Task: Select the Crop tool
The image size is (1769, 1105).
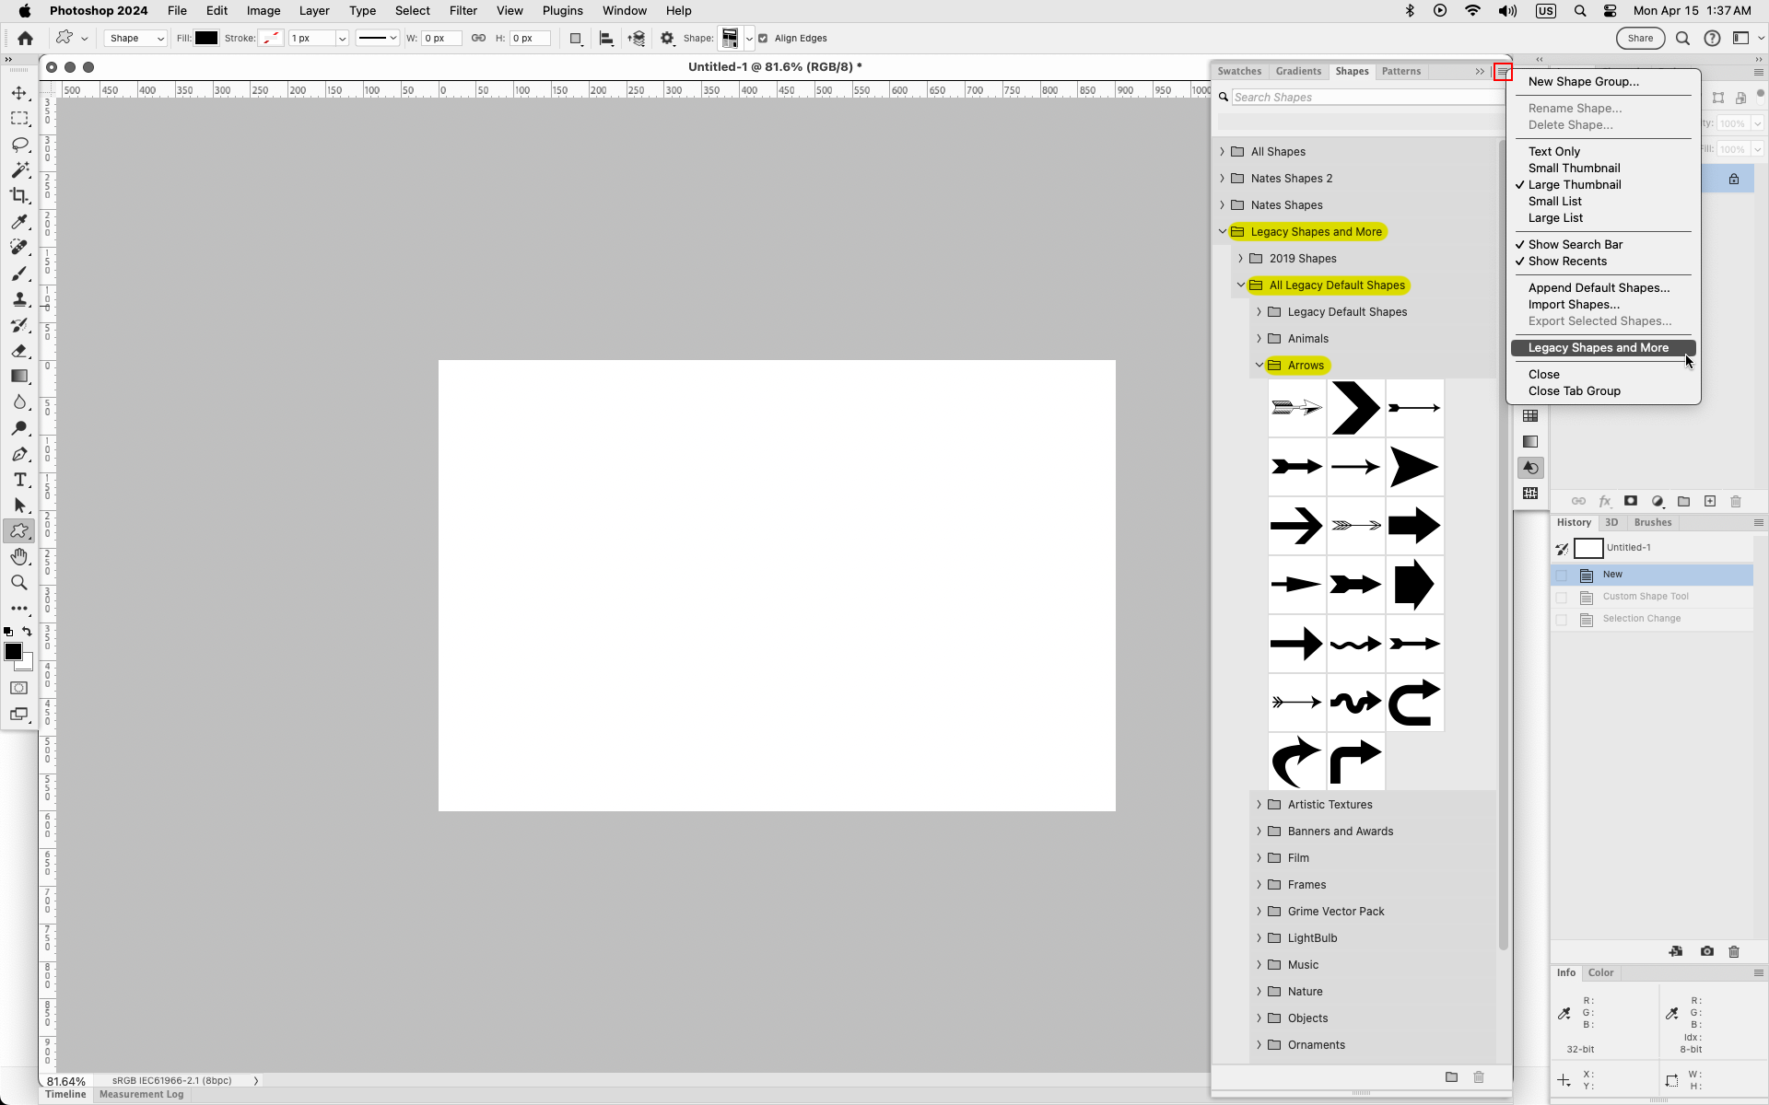Action: [x=19, y=195]
